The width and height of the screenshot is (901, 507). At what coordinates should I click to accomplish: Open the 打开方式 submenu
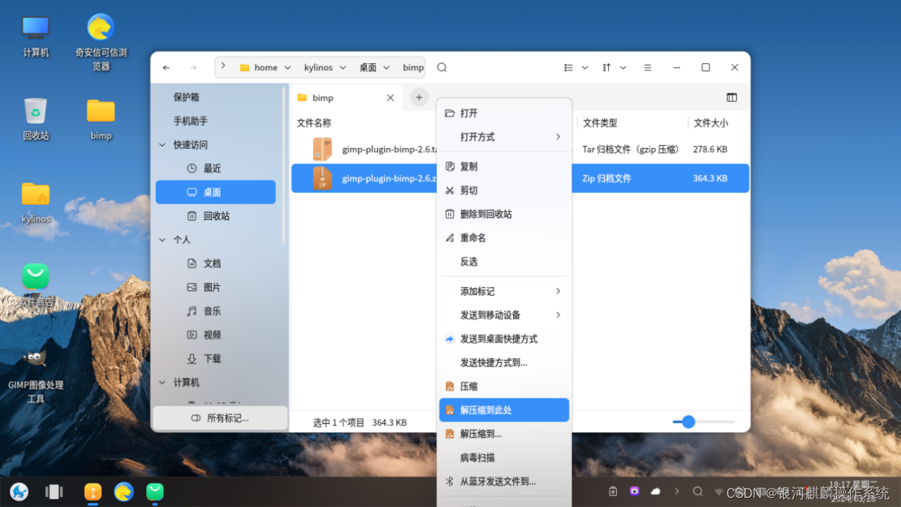point(504,137)
